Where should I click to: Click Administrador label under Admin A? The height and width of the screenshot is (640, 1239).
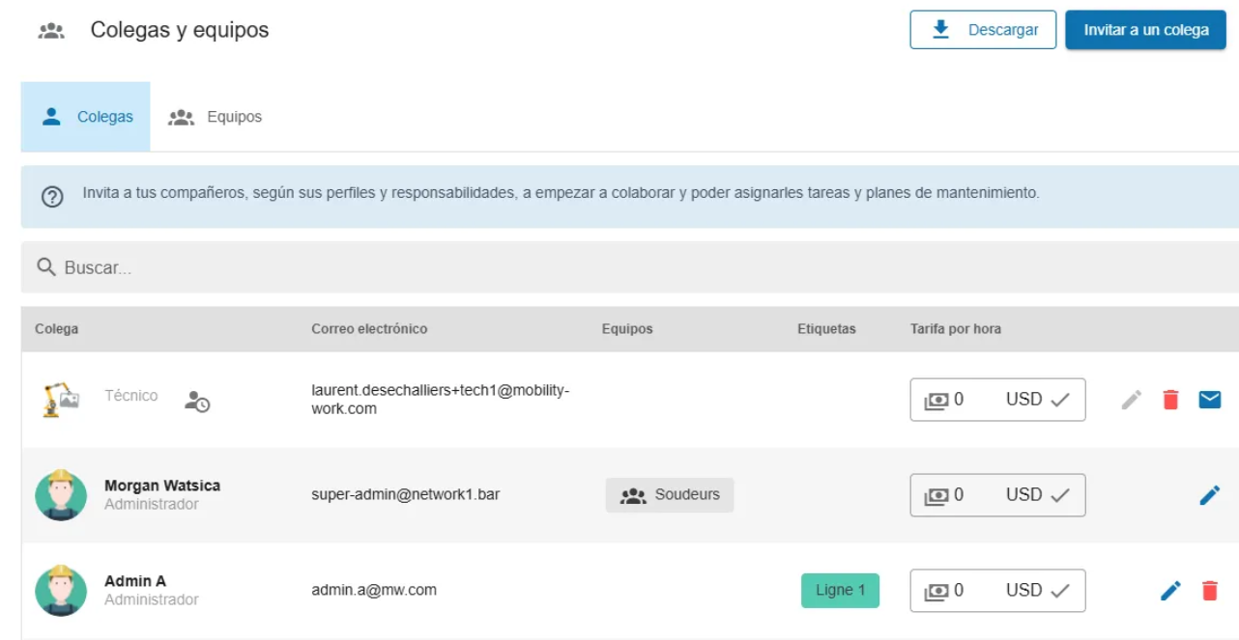pyautogui.click(x=152, y=600)
